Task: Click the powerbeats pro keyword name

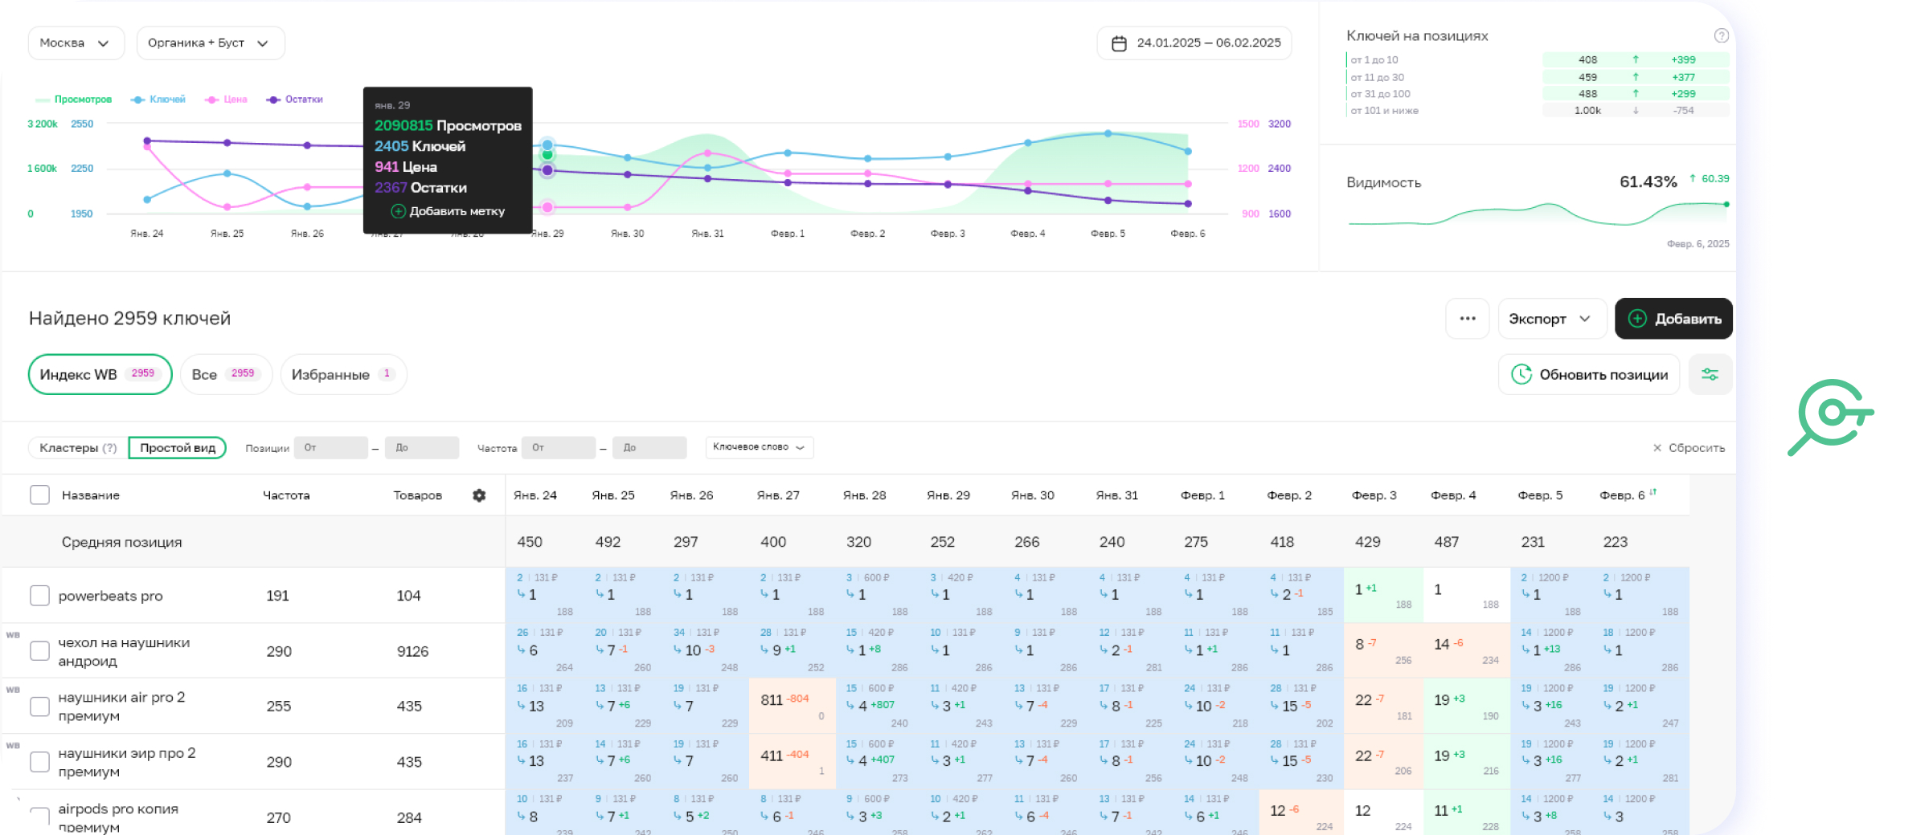Action: point(110,596)
